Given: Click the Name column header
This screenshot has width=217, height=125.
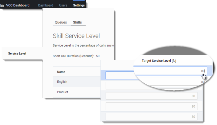Looking at the screenshot, I should [61, 72].
